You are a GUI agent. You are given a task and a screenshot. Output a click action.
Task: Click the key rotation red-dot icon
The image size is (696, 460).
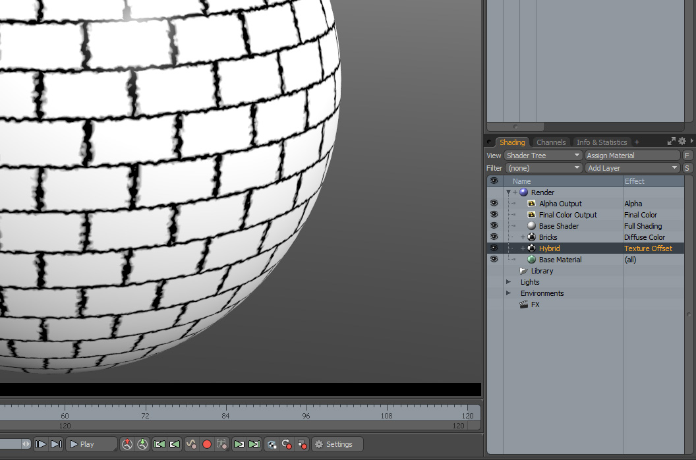287,444
